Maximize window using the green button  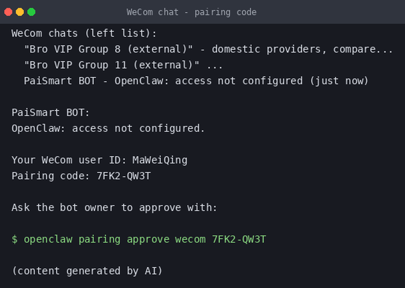(31, 12)
